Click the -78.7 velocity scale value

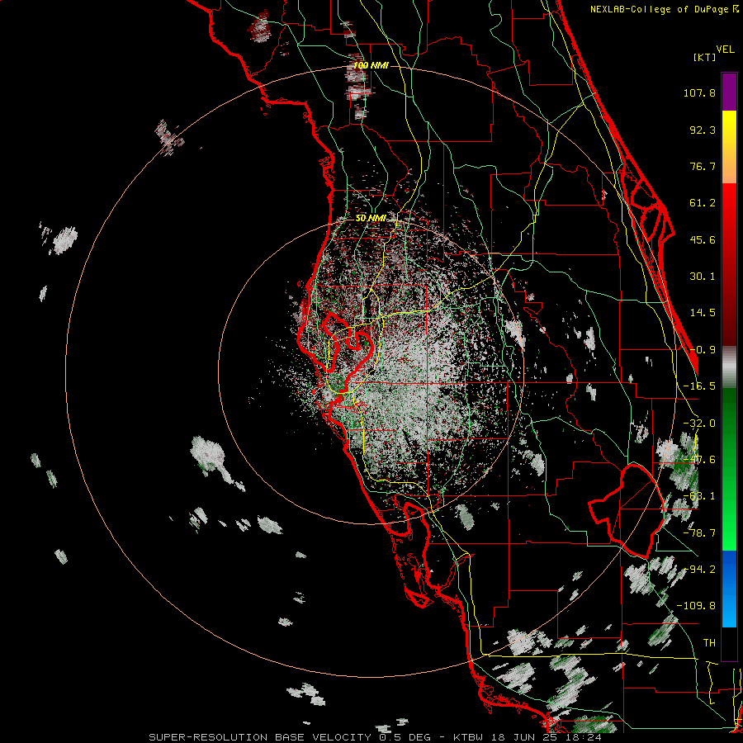coord(699,533)
